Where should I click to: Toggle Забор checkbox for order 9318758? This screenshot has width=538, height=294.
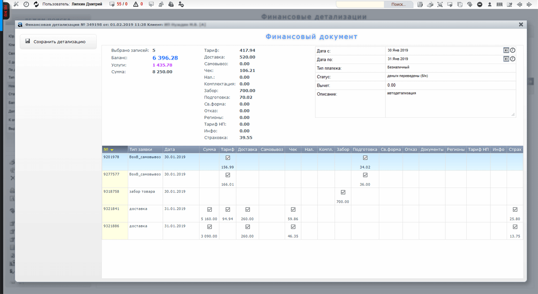click(x=343, y=192)
